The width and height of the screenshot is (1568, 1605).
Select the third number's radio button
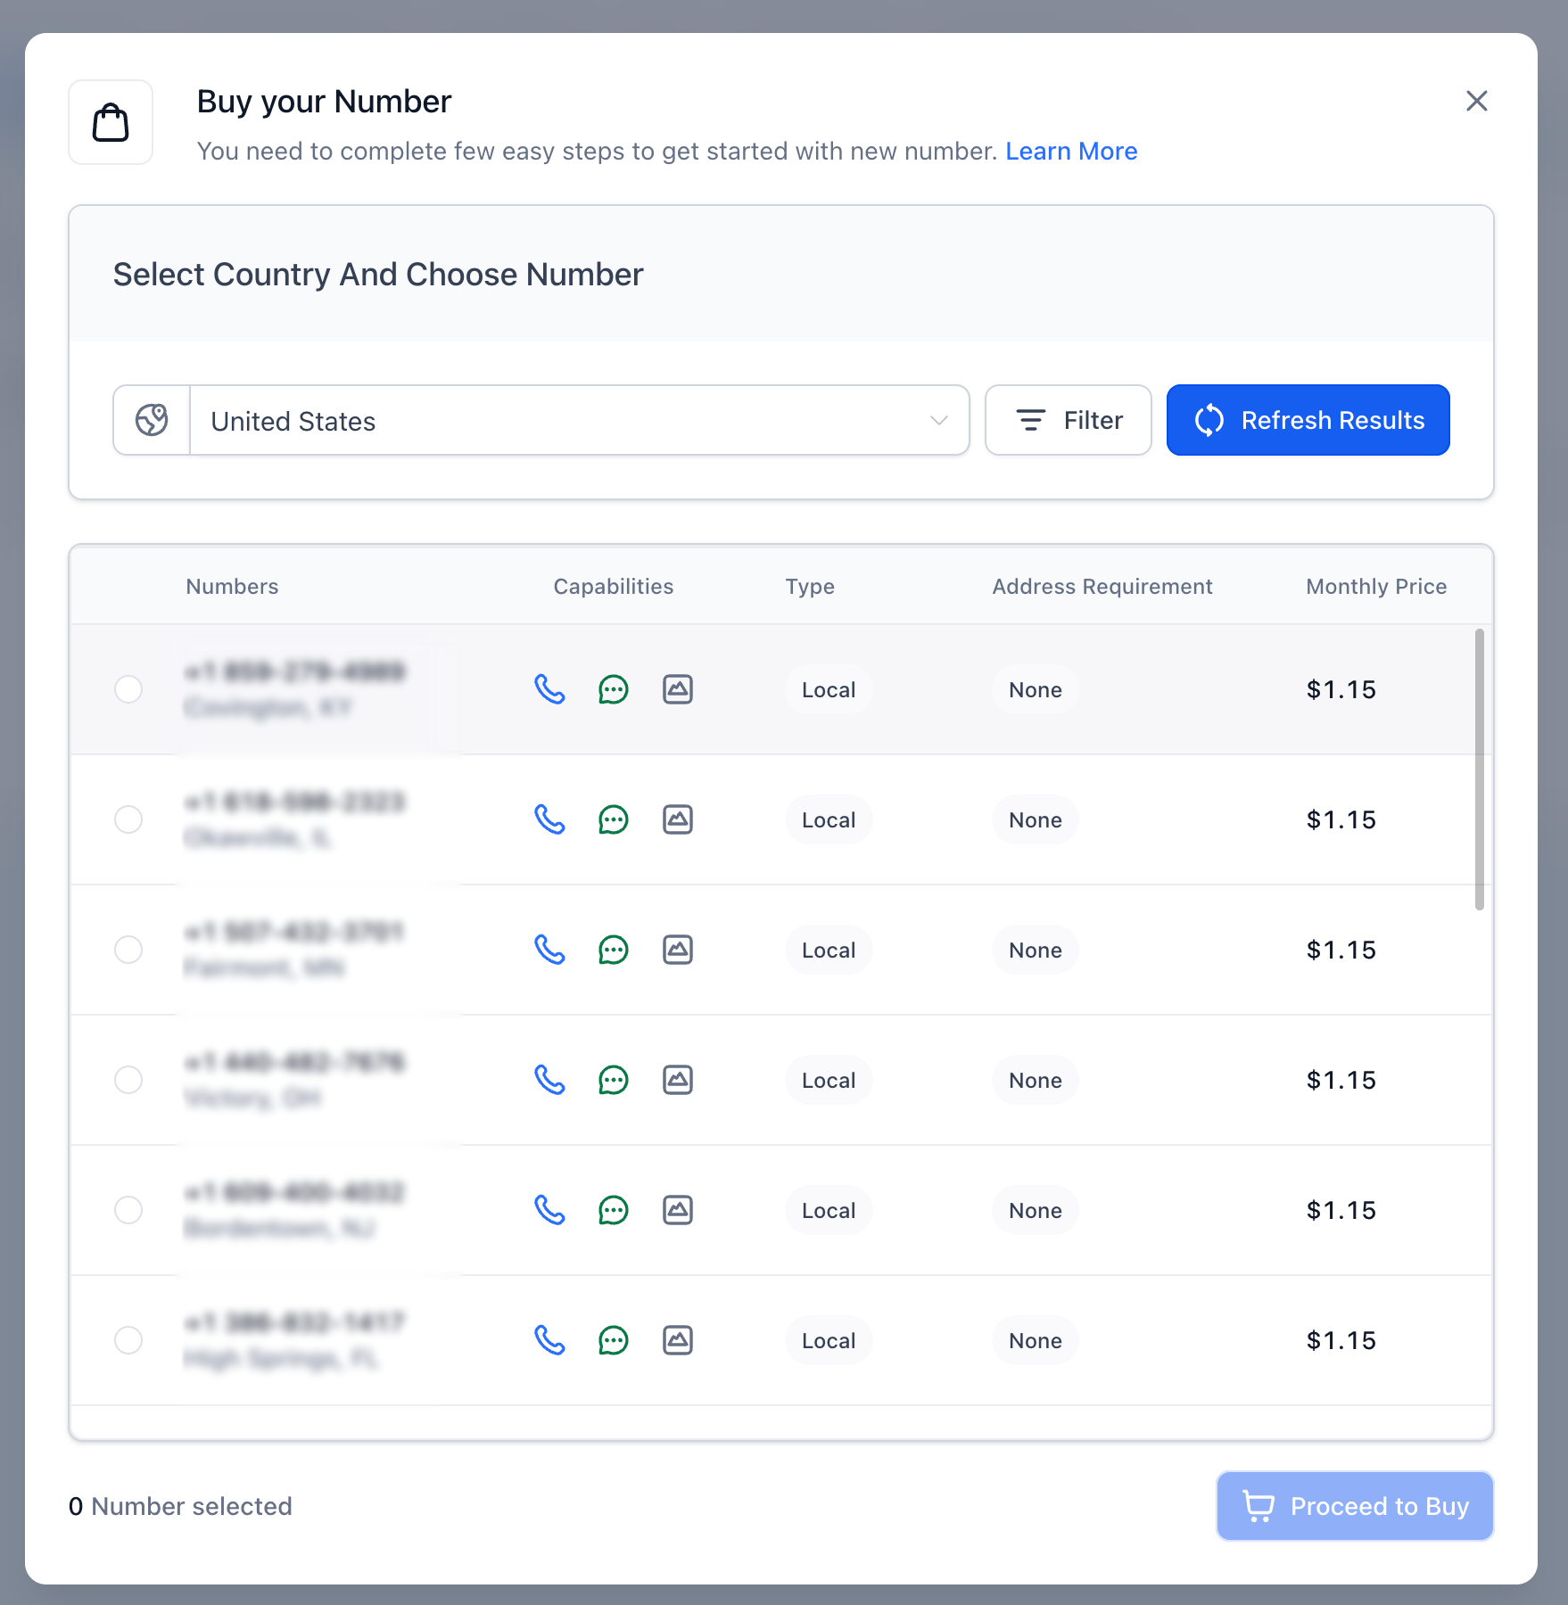click(x=128, y=950)
